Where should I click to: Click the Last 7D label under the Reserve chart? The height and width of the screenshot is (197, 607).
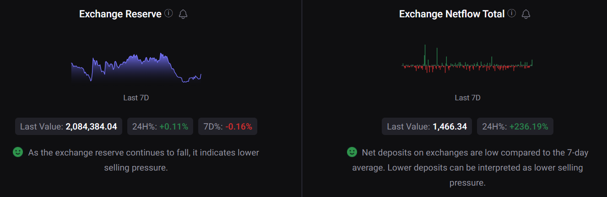[136, 98]
